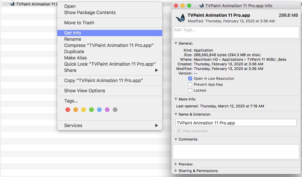Open the Services submenu arrow
The image size is (302, 177).
(156, 125)
